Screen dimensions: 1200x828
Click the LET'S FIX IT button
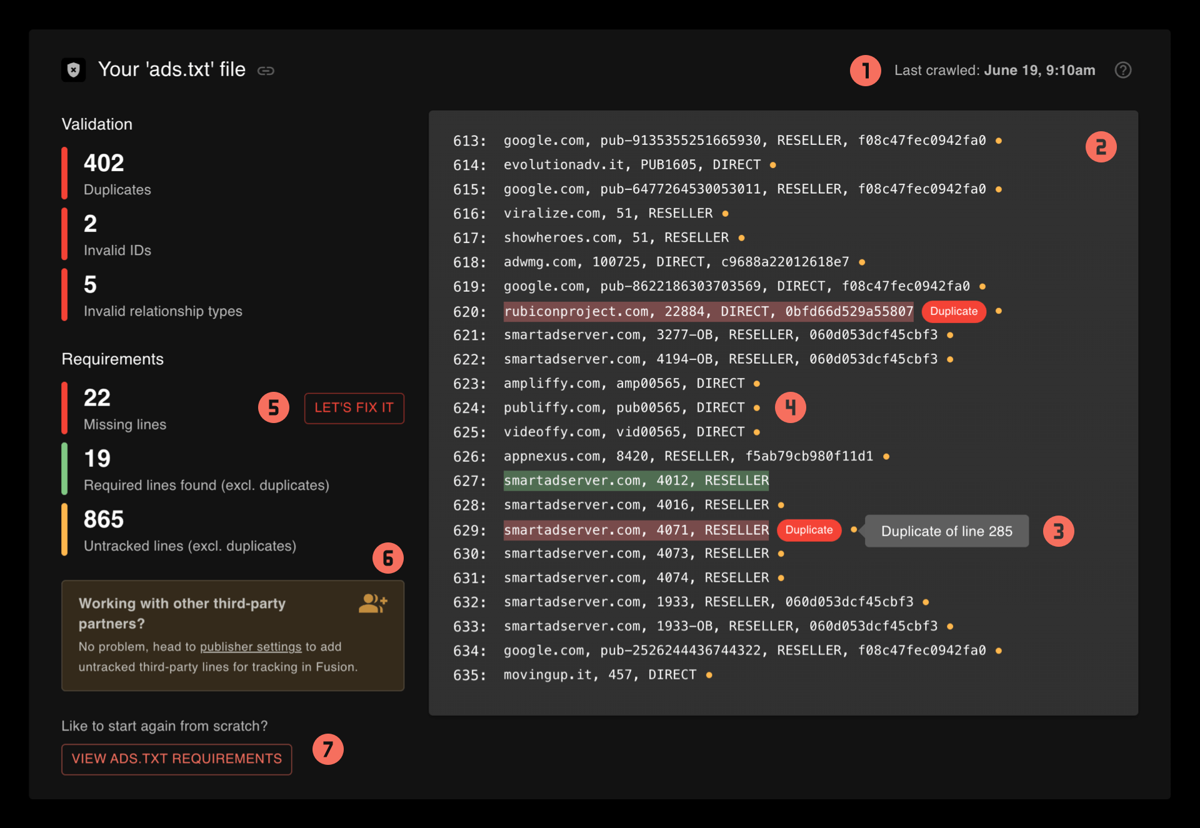354,408
